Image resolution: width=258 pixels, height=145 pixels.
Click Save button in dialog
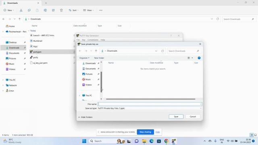click(176, 116)
